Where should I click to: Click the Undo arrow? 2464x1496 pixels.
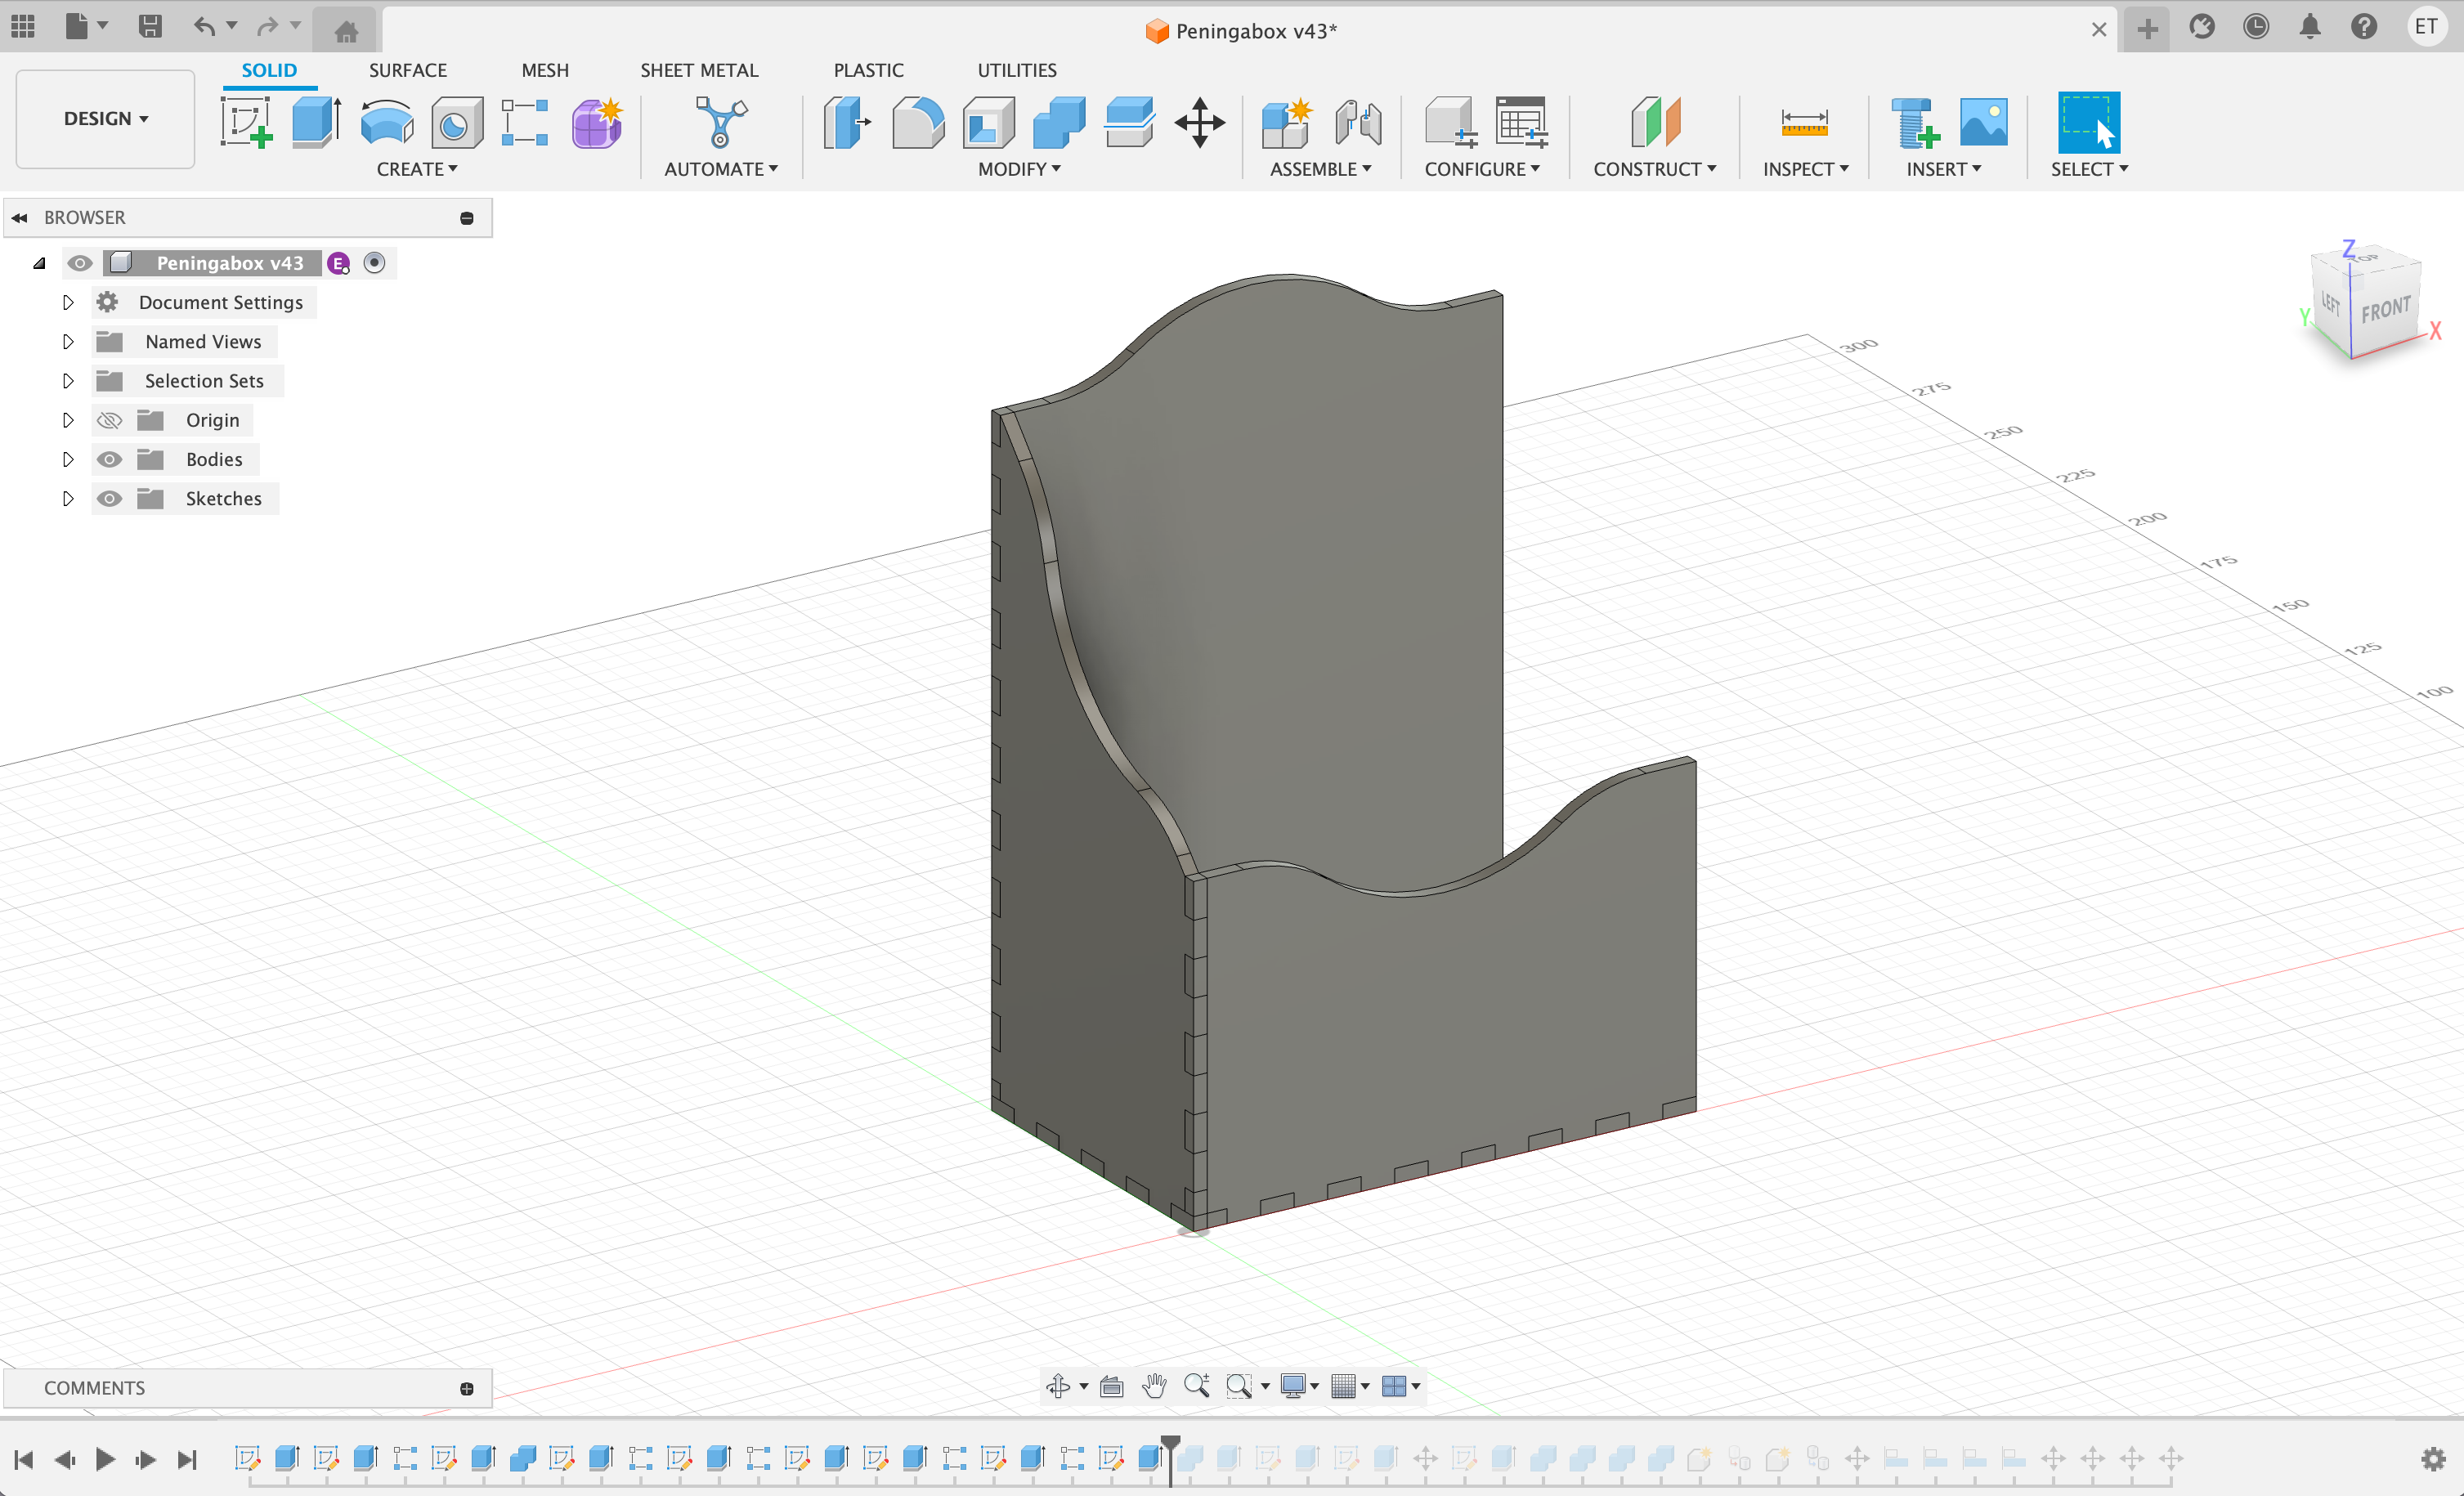[x=204, y=26]
